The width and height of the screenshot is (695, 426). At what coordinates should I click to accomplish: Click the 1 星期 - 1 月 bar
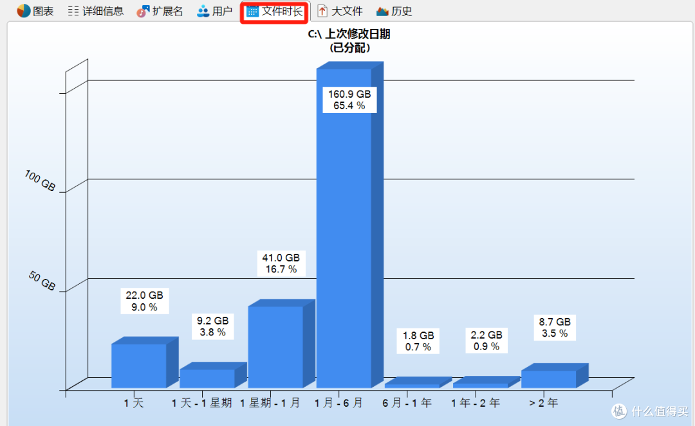click(281, 344)
